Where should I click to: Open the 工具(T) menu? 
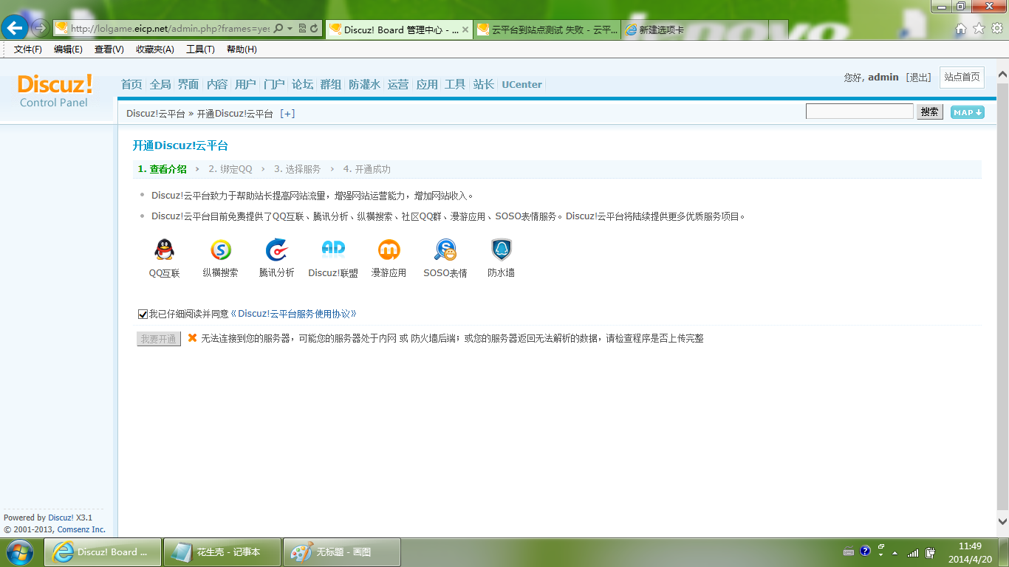tap(200, 49)
